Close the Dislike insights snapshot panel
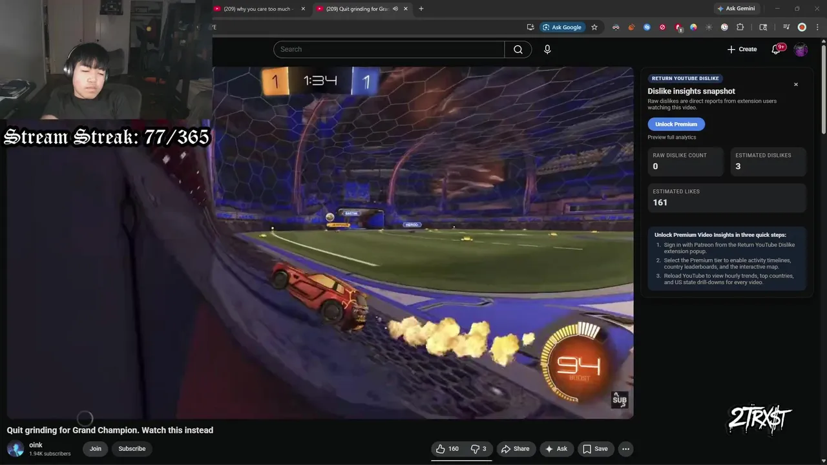Screen dimensions: 827x465 pyautogui.click(x=796, y=85)
